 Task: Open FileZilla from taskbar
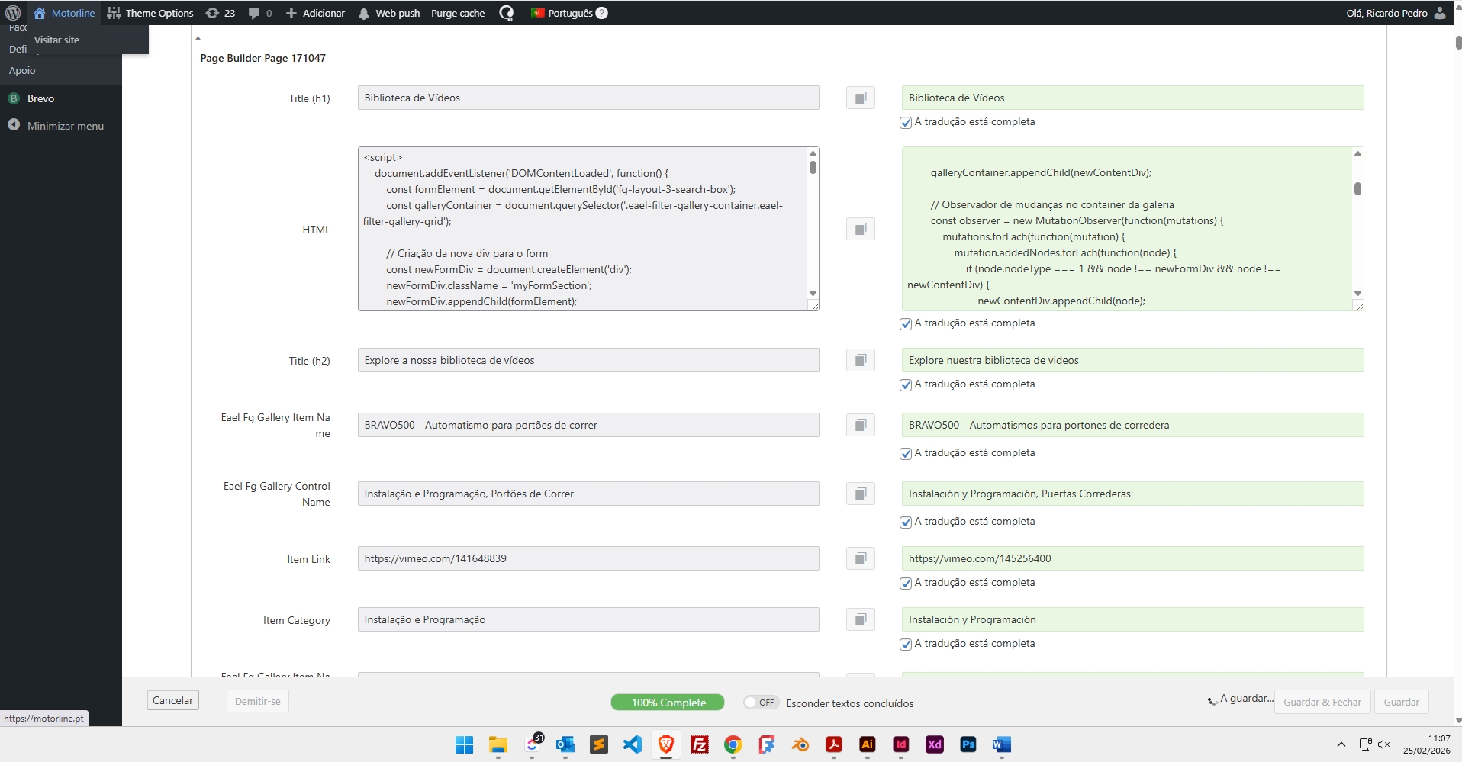tap(700, 744)
